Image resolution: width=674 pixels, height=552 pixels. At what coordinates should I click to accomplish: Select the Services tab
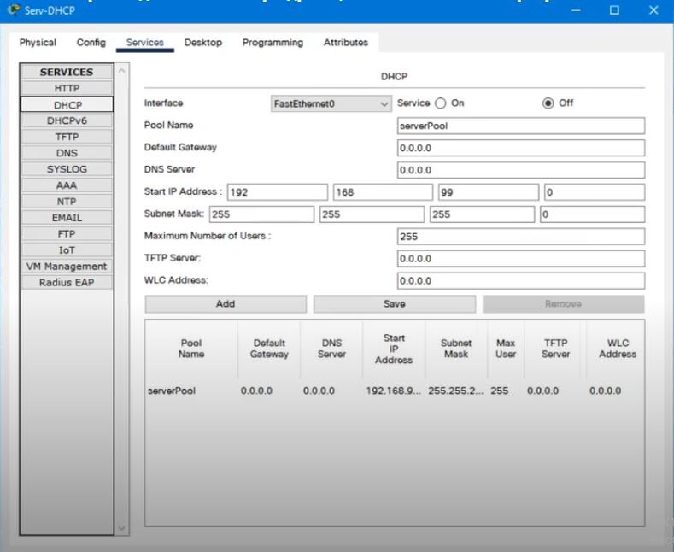click(145, 43)
